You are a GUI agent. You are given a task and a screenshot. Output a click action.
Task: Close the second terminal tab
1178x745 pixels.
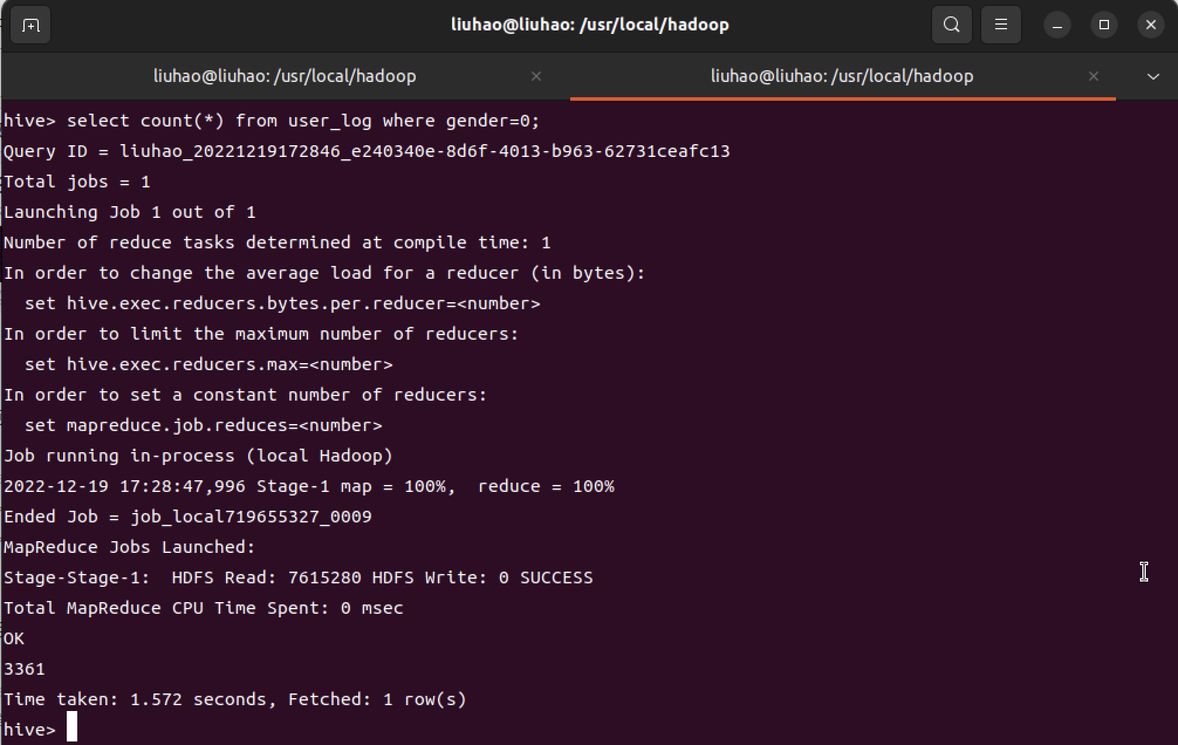pos(1094,76)
